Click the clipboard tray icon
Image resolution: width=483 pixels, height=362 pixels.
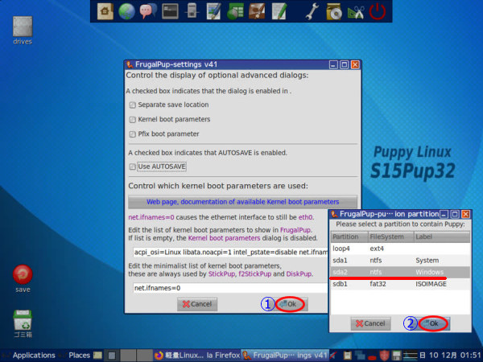348,356
